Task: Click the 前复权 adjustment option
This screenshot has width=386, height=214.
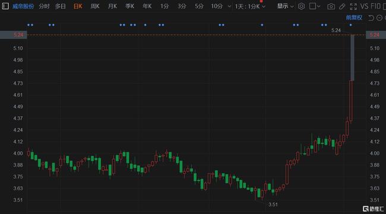Action: point(354,18)
